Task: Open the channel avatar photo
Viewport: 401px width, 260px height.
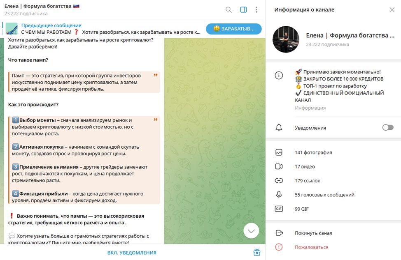Action: 286,39
